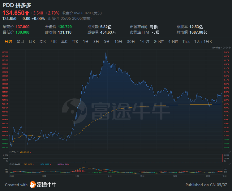Click the Futu Niuniu logo in footer
This screenshot has height=191, width=232.
(43, 185)
